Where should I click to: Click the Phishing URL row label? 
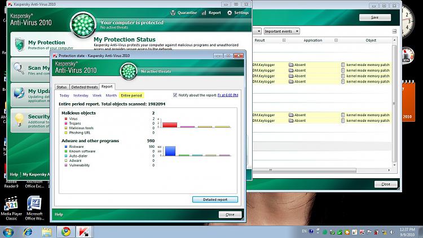point(80,133)
